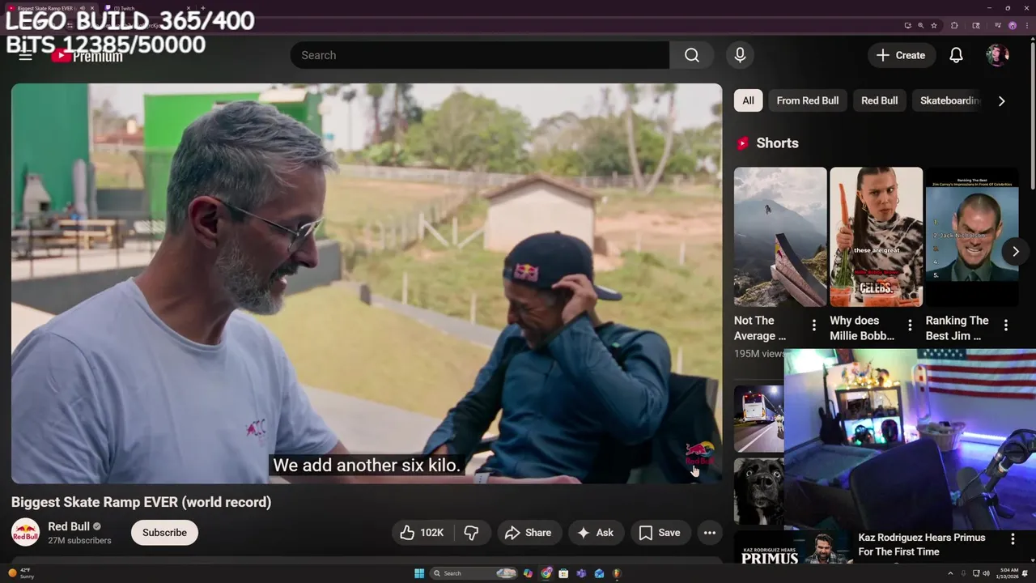Show hidden system tray icons
Image resolution: width=1036 pixels, height=583 pixels.
950,573
